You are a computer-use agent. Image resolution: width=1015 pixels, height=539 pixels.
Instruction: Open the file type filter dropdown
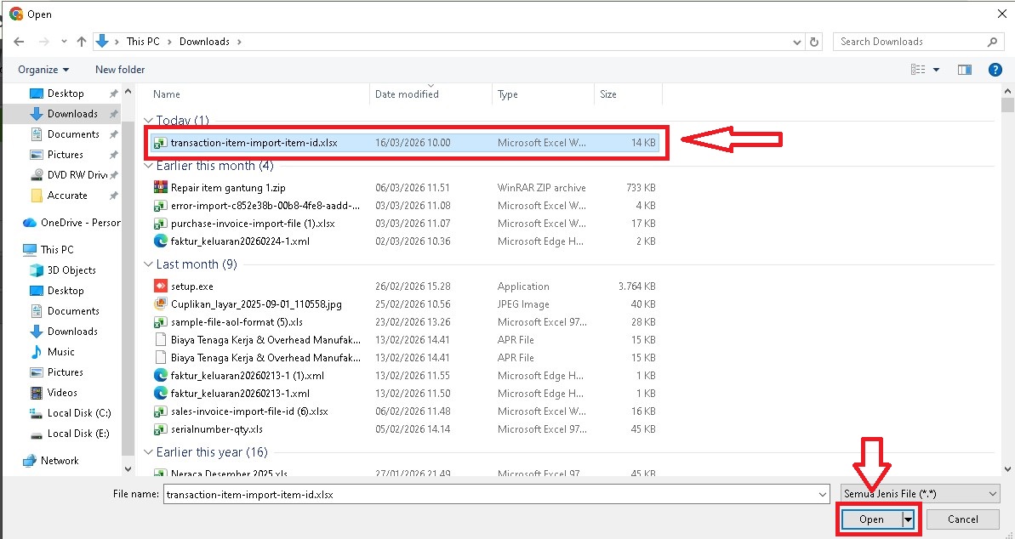pyautogui.click(x=919, y=493)
